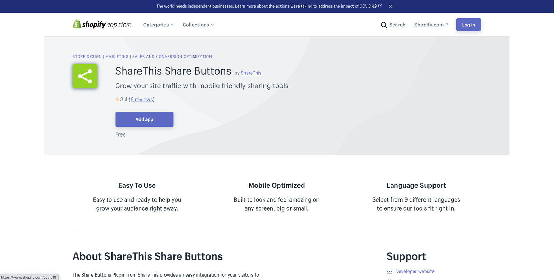Dismiss the COVID-19 banner with the X

point(391,6)
